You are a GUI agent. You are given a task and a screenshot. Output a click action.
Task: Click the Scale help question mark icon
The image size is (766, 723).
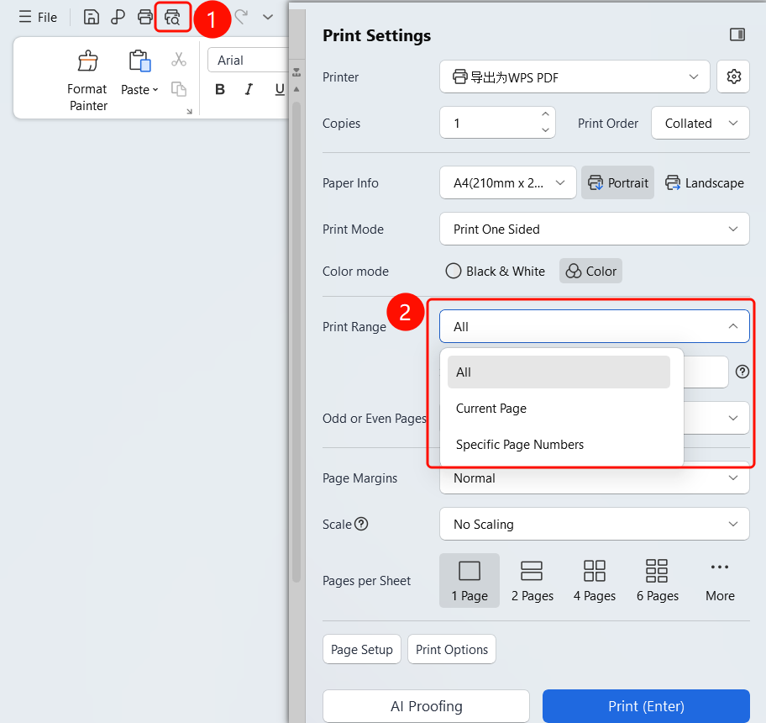[361, 524]
